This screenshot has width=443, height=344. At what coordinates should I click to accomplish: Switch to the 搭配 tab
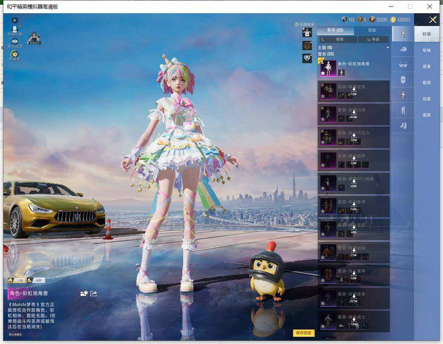pos(372,30)
